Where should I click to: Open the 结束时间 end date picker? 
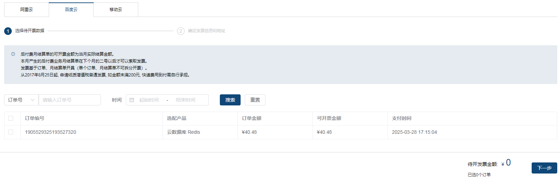pyautogui.click(x=186, y=100)
